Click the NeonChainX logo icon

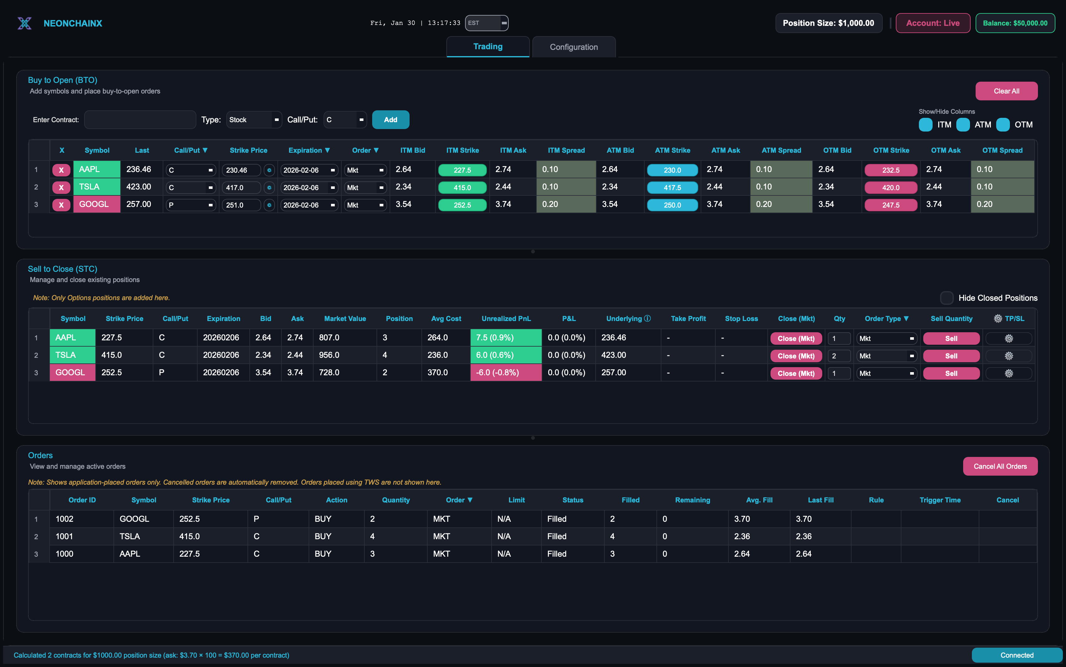click(x=25, y=23)
